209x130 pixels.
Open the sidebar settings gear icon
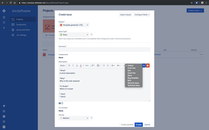click(4, 122)
